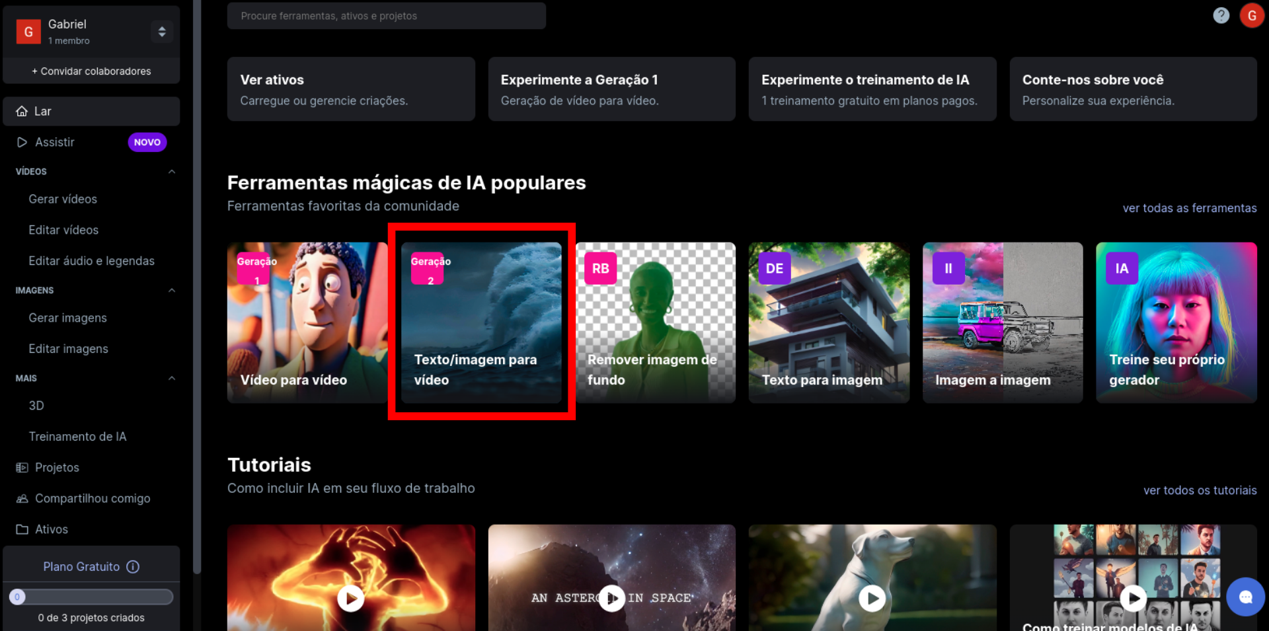Open Treinamento de IA in sidebar
The height and width of the screenshot is (631, 1269).
[x=77, y=437]
